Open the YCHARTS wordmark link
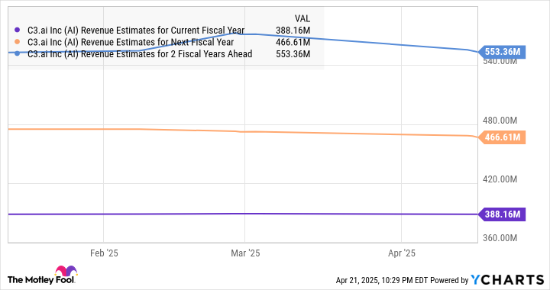Image resolution: width=550 pixels, height=290 pixels. click(507, 280)
